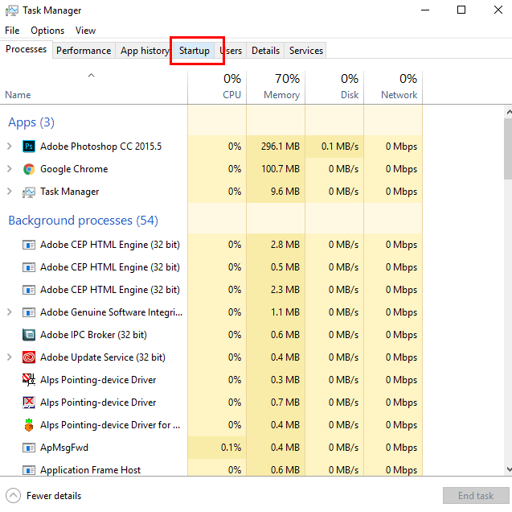Select Adobe Update Service (32 bit) name
The height and width of the screenshot is (512, 512).
pyautogui.click(x=103, y=357)
